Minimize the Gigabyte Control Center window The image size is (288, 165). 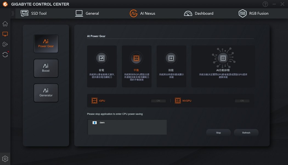(x=274, y=4)
